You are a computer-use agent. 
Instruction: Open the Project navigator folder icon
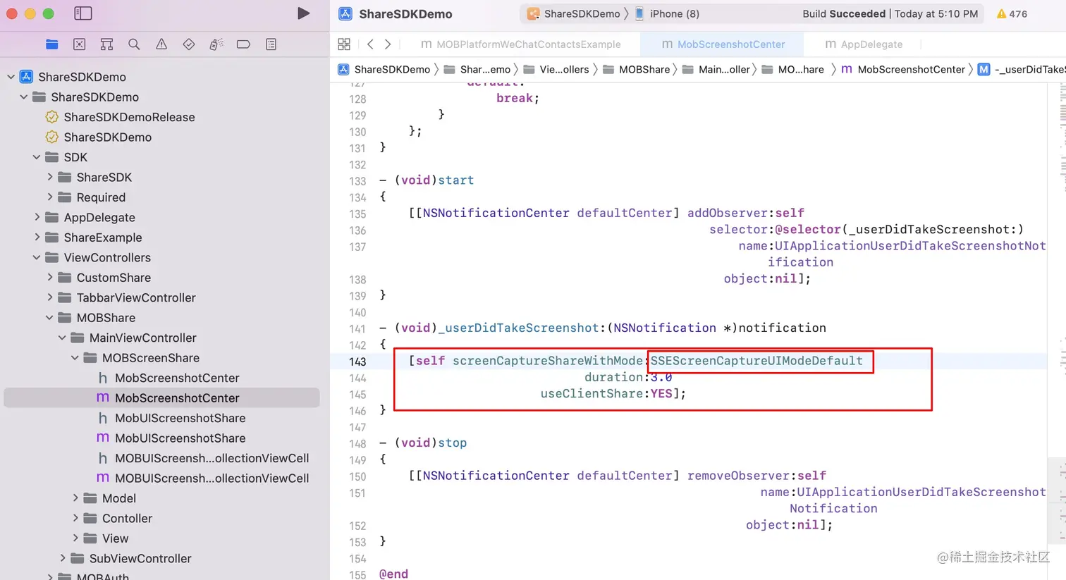tap(52, 44)
